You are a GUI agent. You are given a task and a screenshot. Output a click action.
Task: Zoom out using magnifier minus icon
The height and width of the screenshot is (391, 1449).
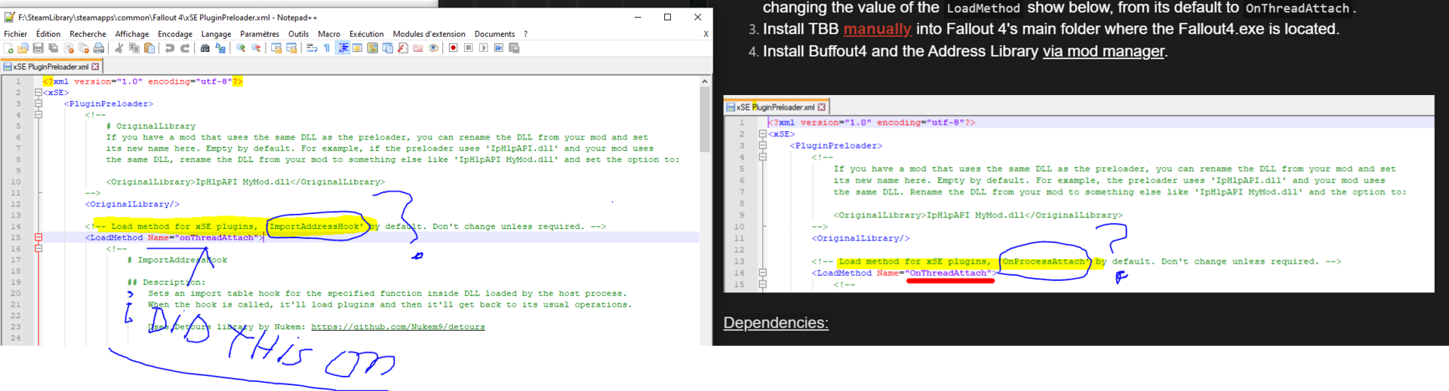[256, 48]
